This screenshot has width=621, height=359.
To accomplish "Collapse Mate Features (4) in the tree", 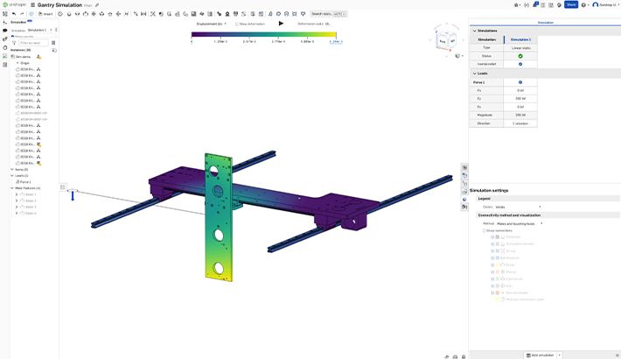I will coord(12,188).
